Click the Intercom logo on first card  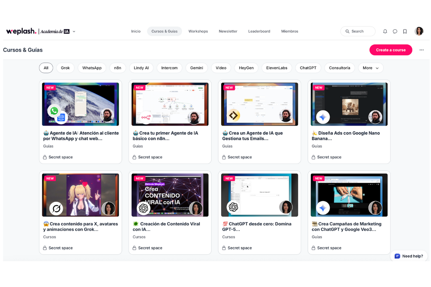point(61,117)
